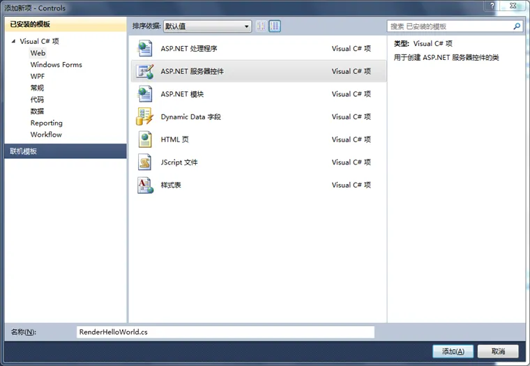The image size is (530, 366).
Task: Select the Visual C# 项 tree node label
Action: pyautogui.click(x=39, y=41)
